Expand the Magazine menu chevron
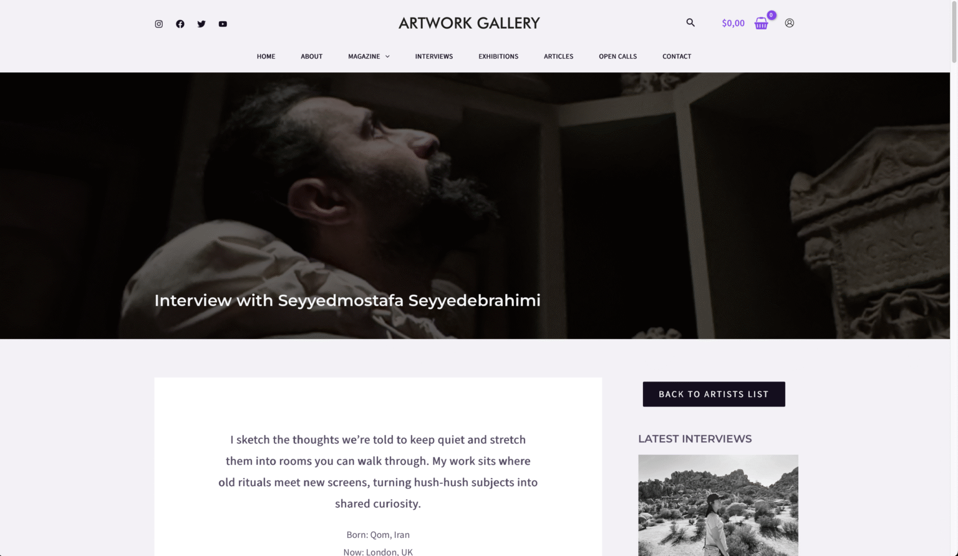 point(387,56)
